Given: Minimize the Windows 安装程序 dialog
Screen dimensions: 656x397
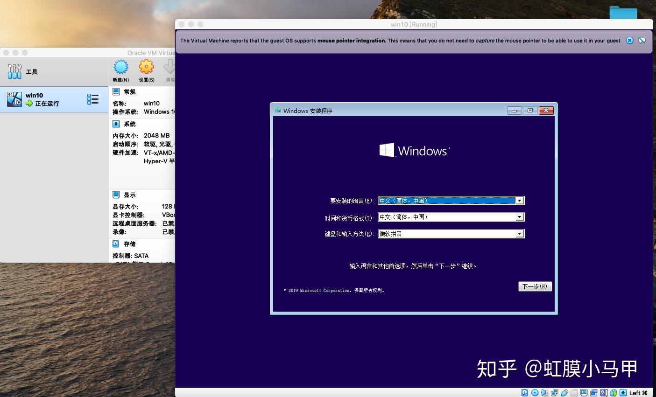Looking at the screenshot, I should 514,111.
